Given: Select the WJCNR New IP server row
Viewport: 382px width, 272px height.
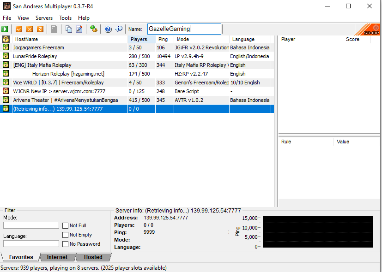Looking at the screenshot, I should [x=137, y=91].
